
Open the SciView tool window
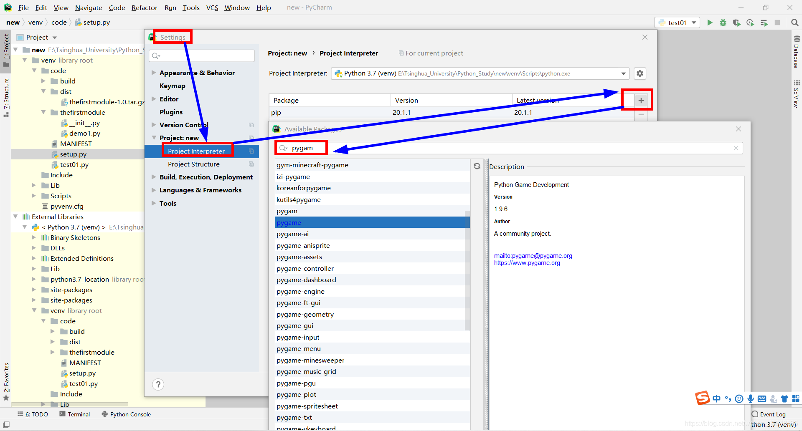[x=796, y=94]
